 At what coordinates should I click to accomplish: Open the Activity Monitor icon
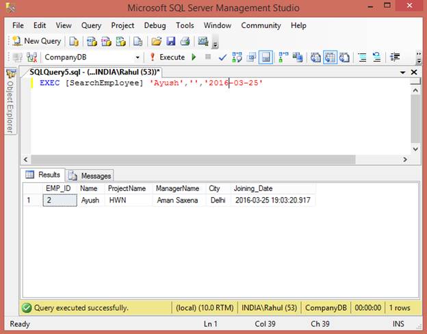(203, 42)
